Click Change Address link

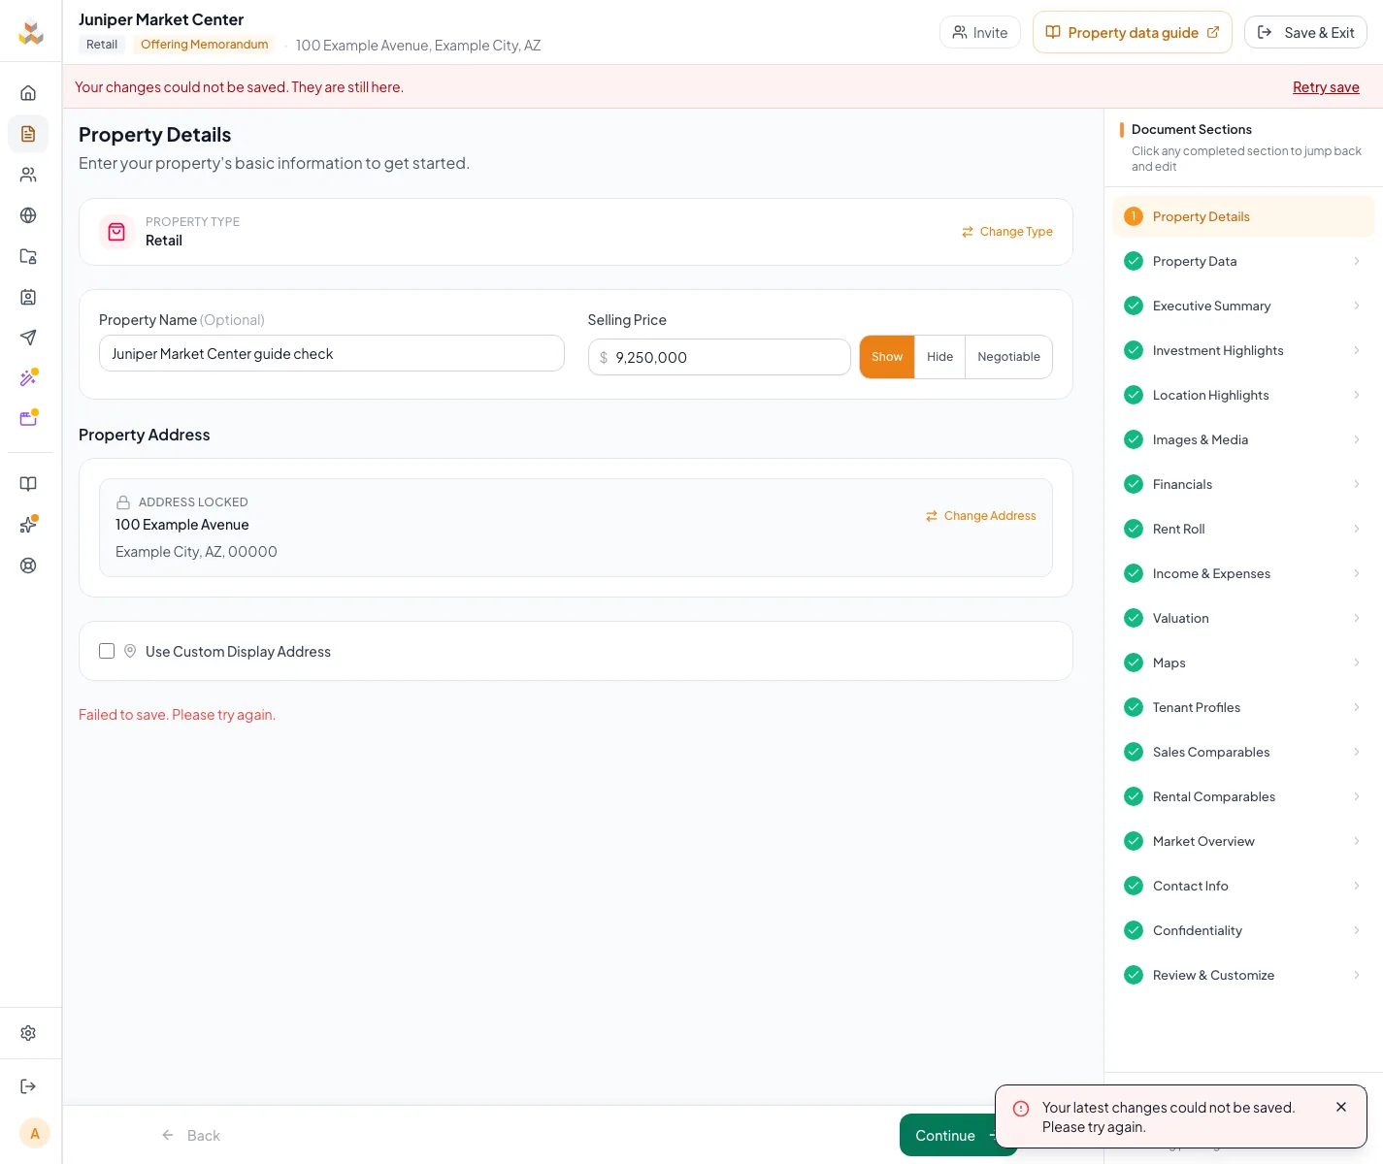pyautogui.click(x=981, y=516)
